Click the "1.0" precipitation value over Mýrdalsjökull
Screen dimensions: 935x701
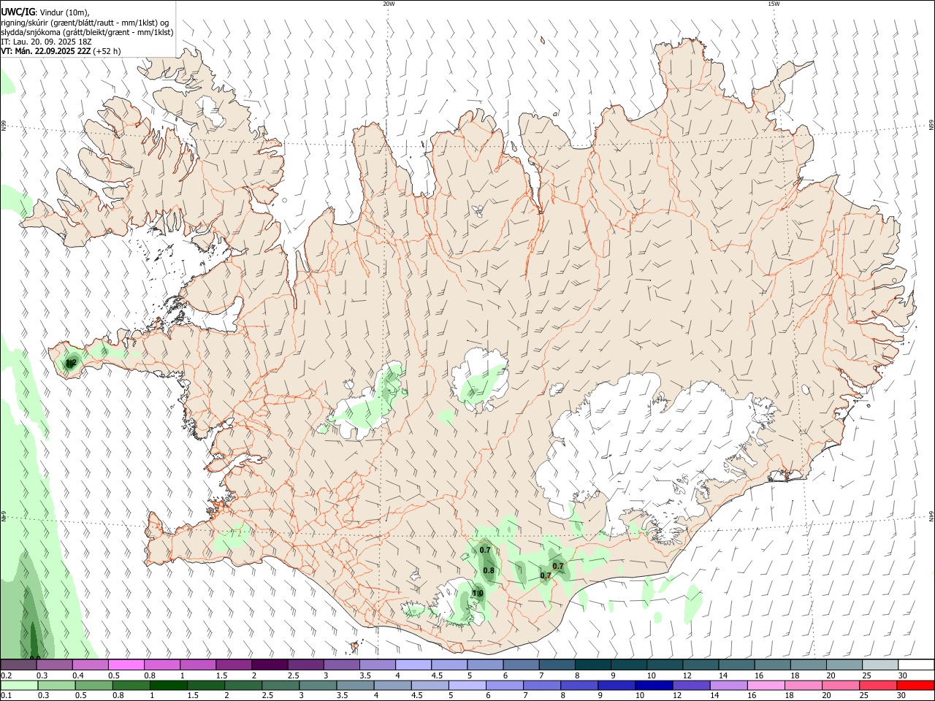coord(478,594)
